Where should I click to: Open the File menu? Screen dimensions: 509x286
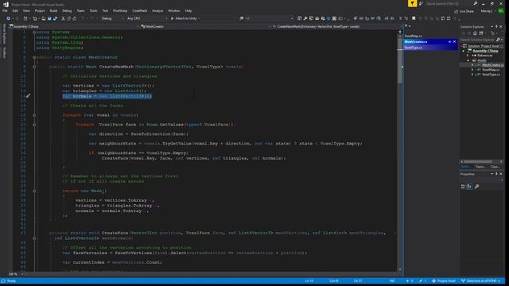(x=5, y=10)
